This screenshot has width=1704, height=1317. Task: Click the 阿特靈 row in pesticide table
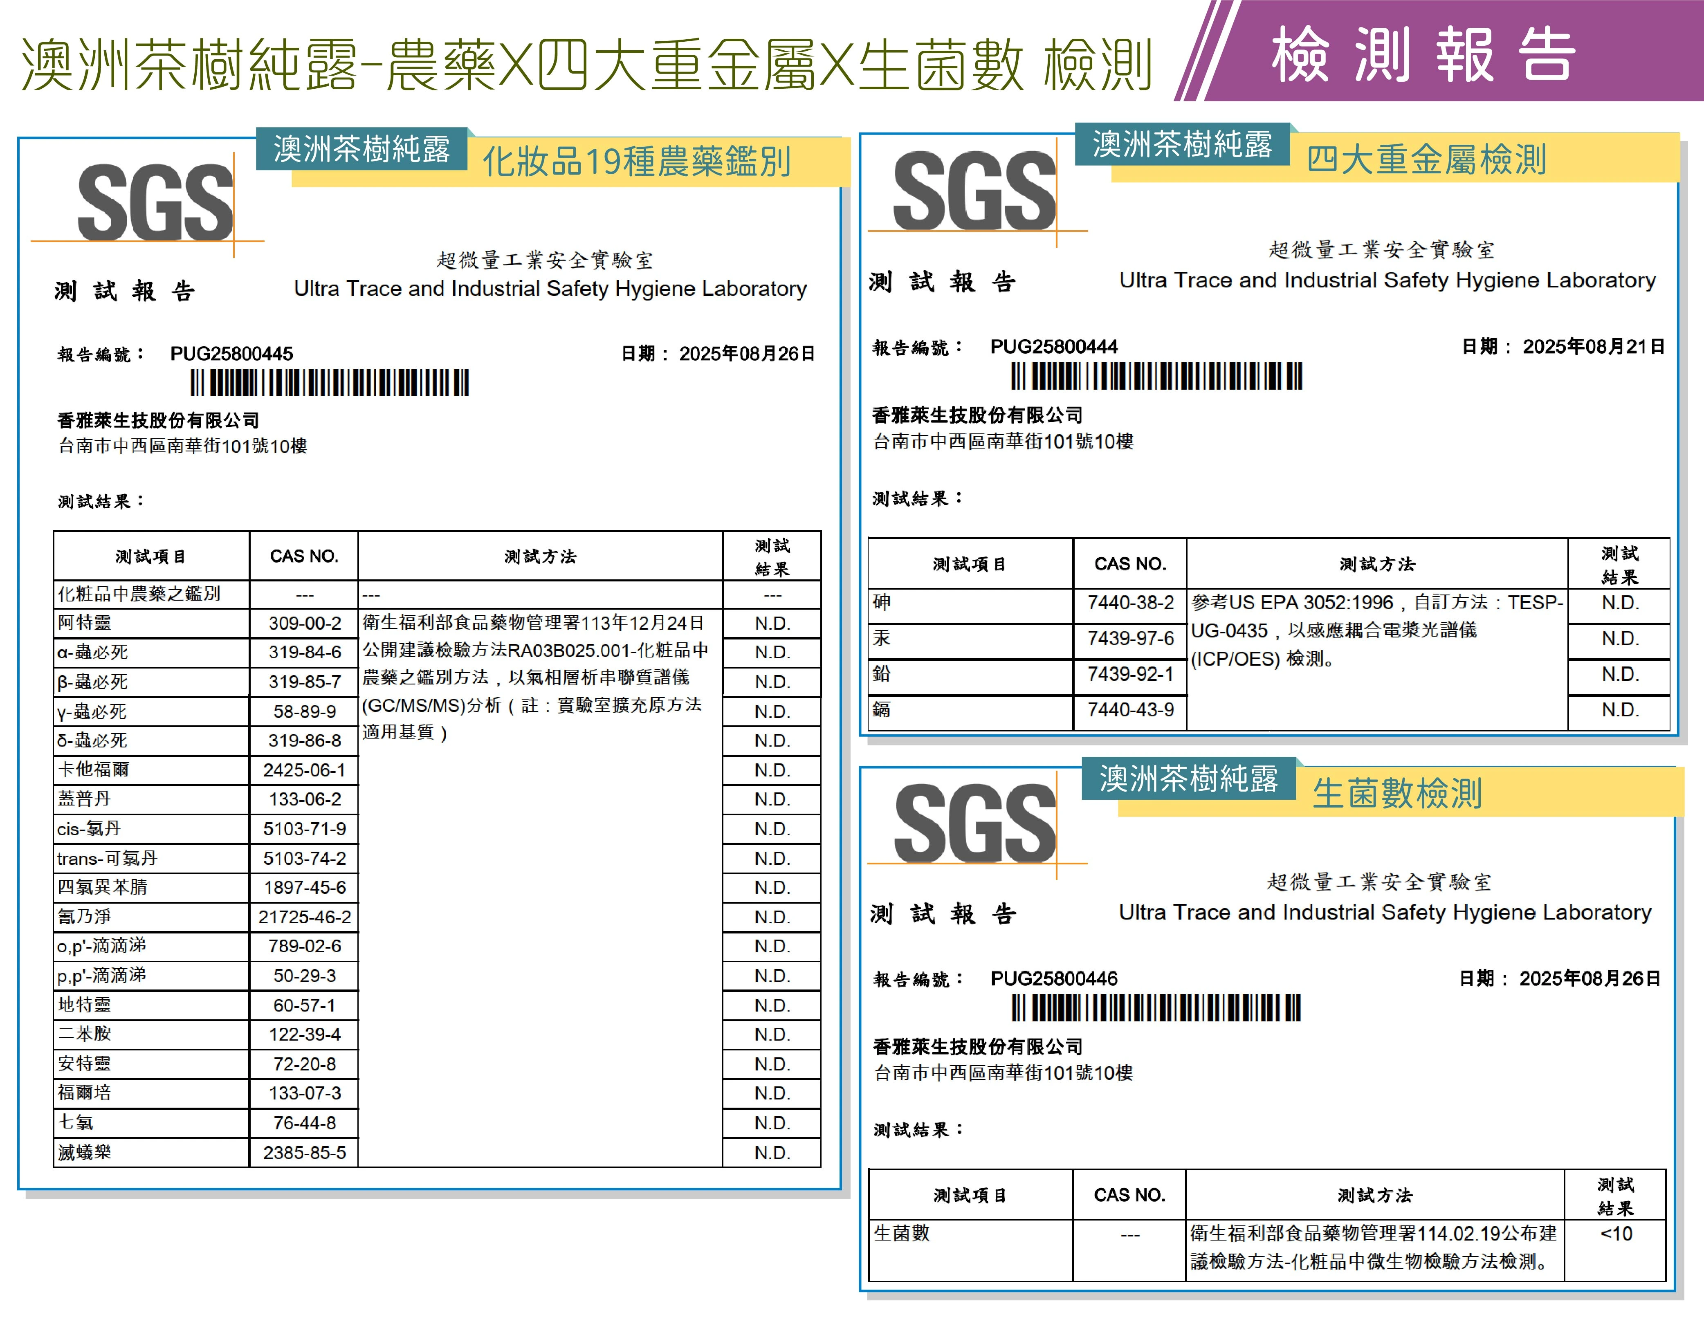click(x=84, y=623)
